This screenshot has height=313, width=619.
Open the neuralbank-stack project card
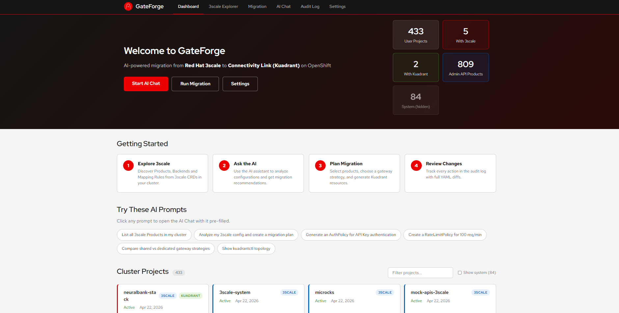click(x=163, y=299)
